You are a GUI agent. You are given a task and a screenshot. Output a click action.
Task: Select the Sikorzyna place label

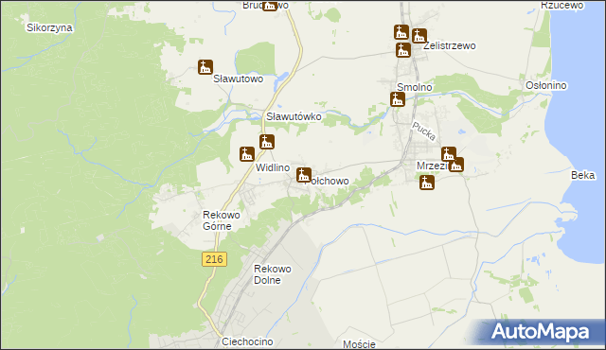(49, 27)
